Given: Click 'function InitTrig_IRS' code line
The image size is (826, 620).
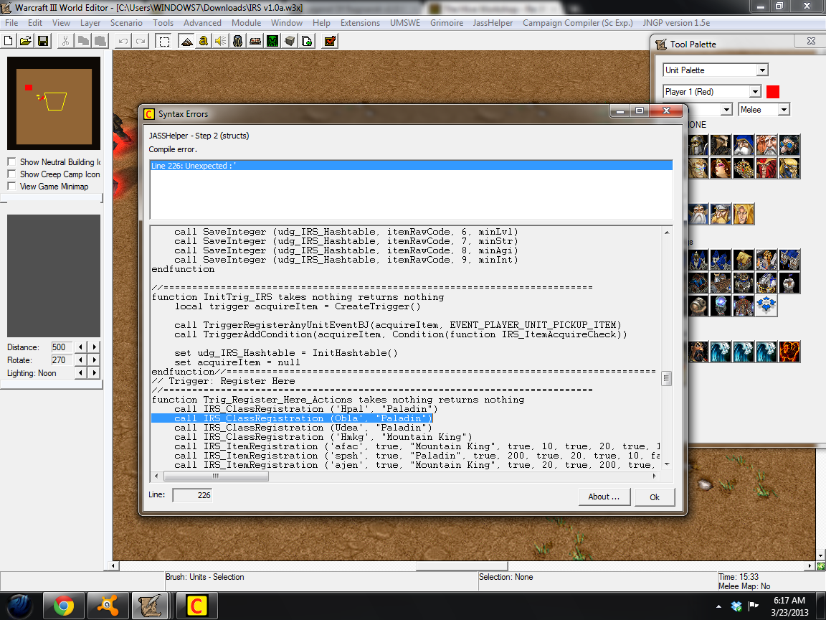Looking at the screenshot, I should 298,297.
